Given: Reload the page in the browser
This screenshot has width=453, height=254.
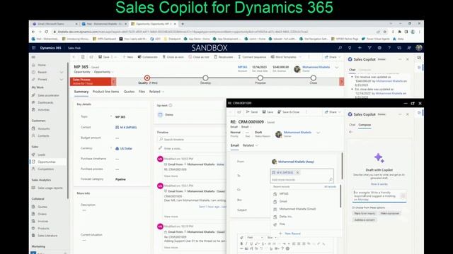Looking at the screenshot, I should click(47, 32).
